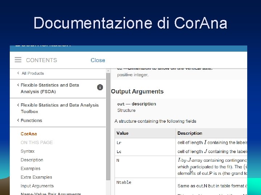Select the CorAna page link

click(x=29, y=134)
